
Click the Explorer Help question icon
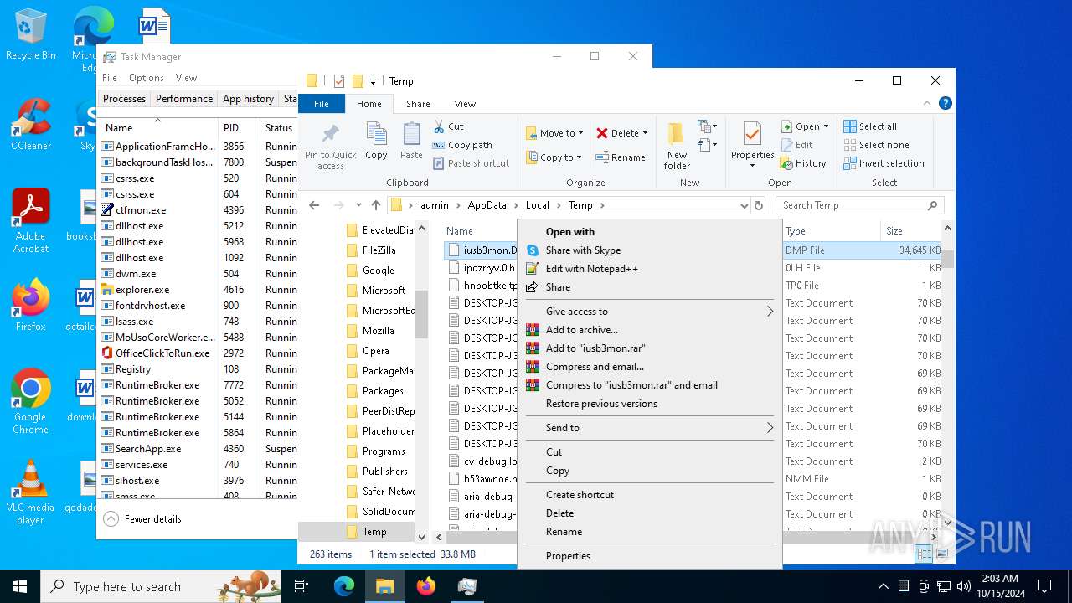point(945,104)
